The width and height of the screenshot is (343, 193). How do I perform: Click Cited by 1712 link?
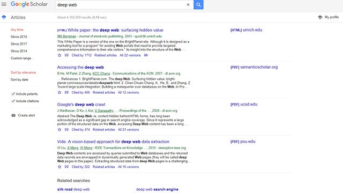81,55
